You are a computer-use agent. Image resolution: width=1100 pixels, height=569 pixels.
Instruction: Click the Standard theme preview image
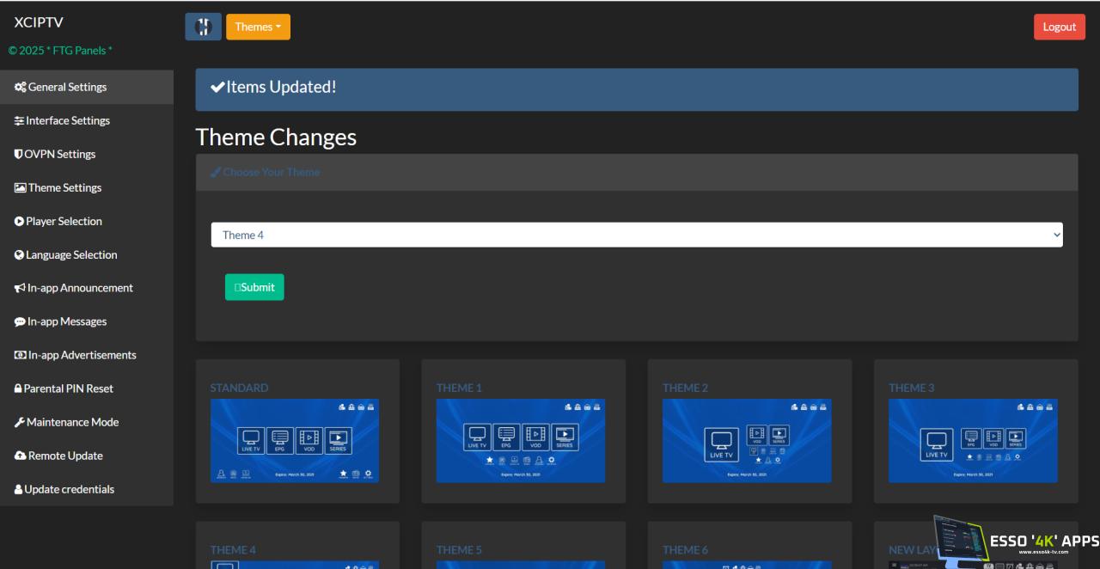pyautogui.click(x=294, y=440)
